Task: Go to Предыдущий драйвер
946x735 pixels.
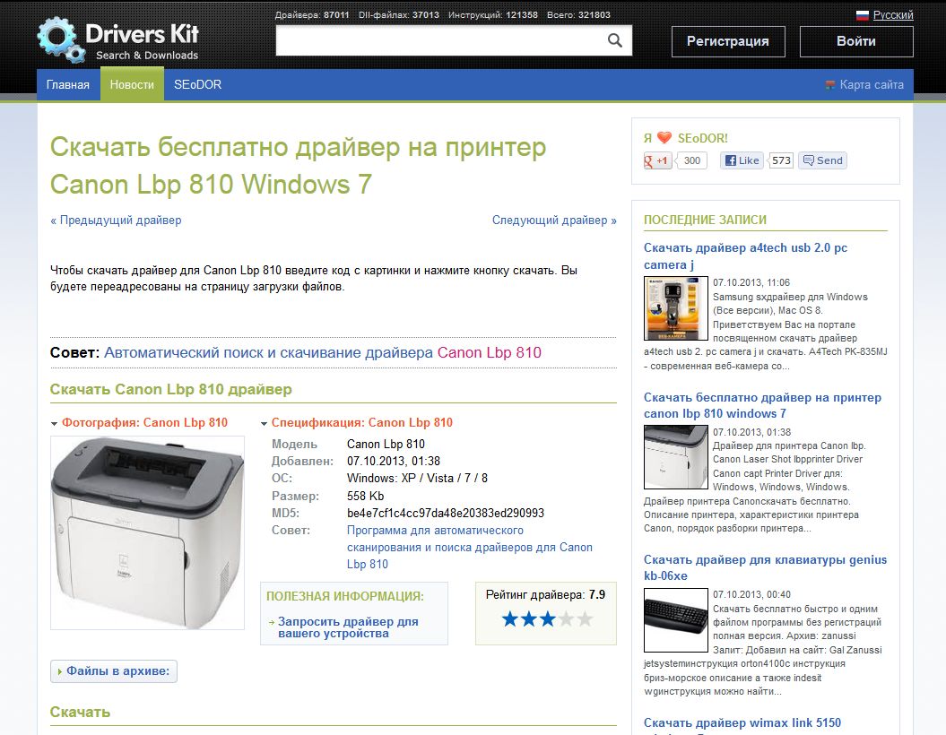Action: coord(116,220)
